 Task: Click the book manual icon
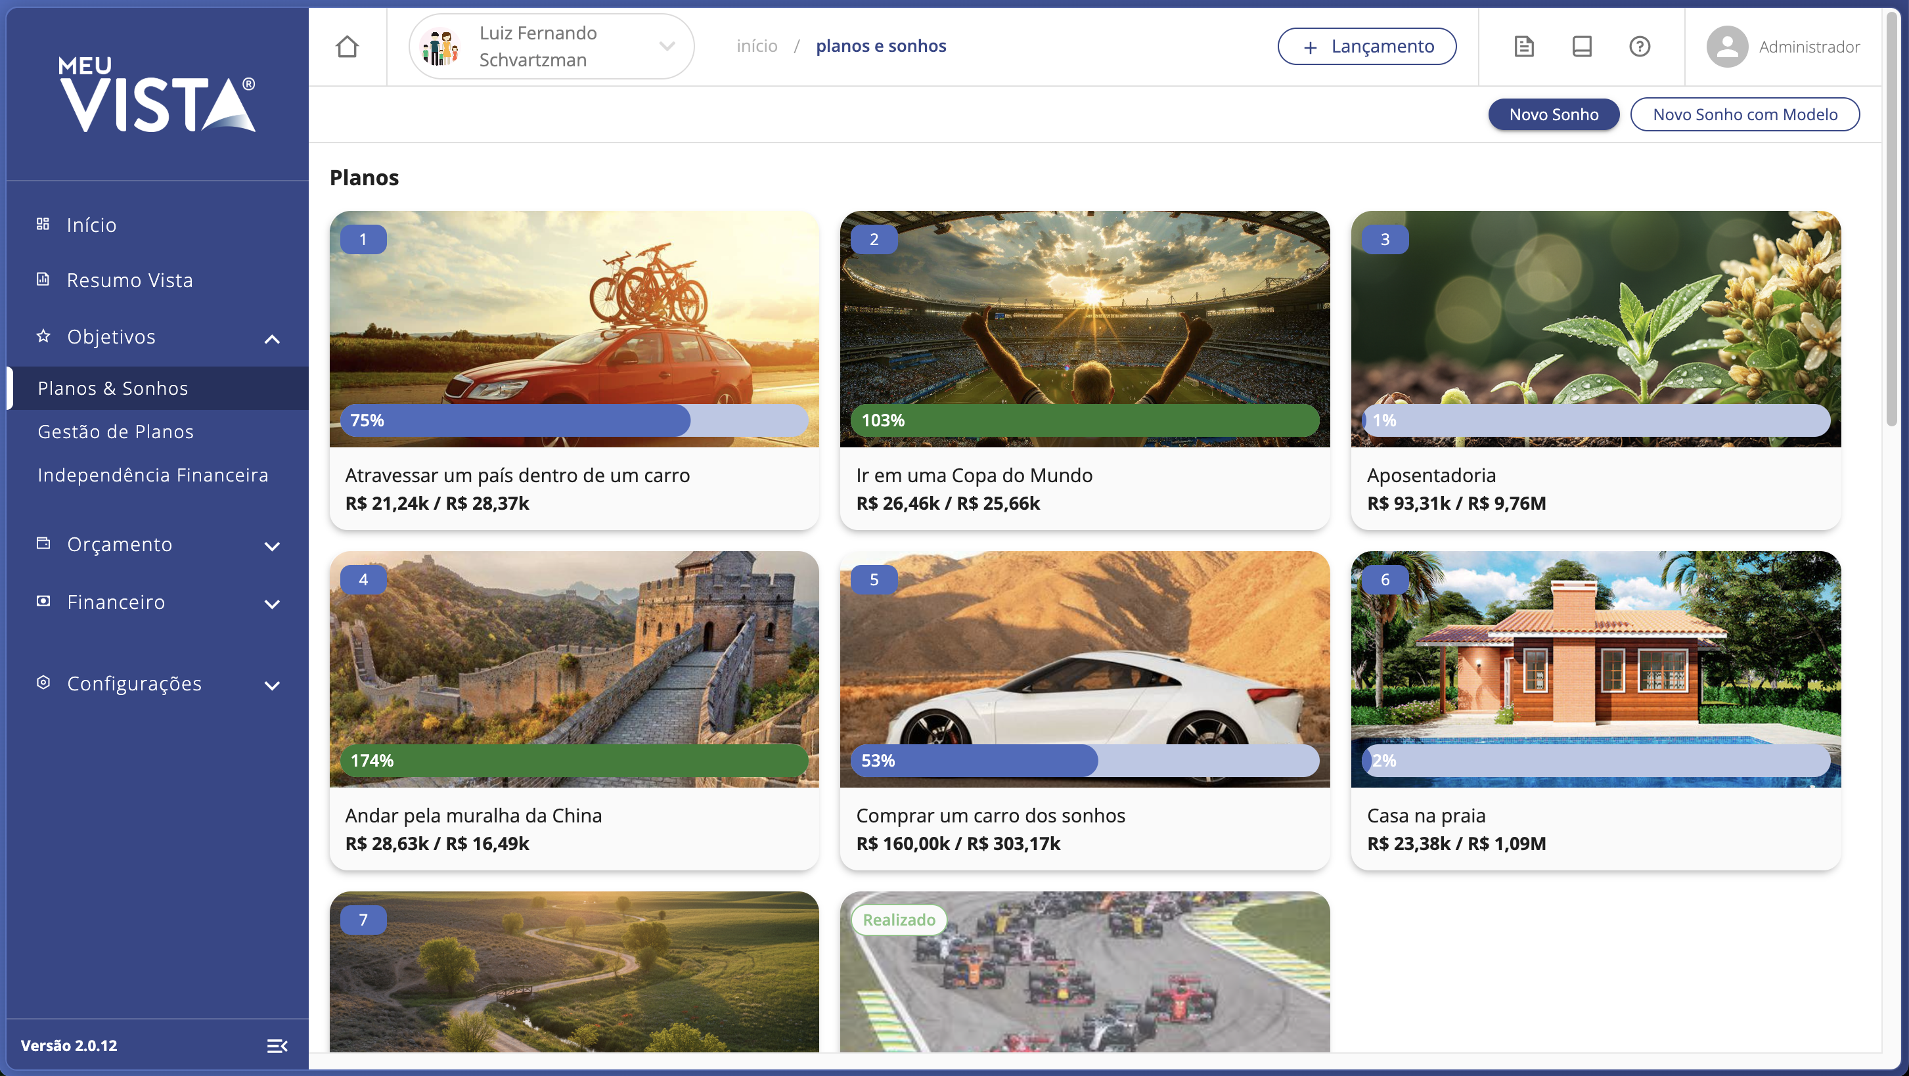(x=1581, y=47)
